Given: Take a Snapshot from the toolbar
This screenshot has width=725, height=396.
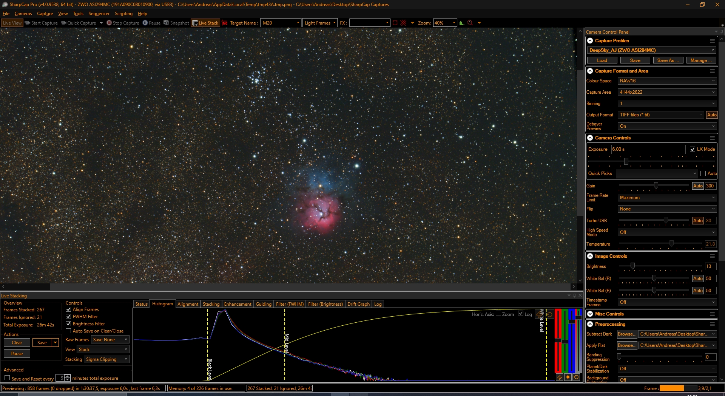Looking at the screenshot, I should (x=176, y=23).
